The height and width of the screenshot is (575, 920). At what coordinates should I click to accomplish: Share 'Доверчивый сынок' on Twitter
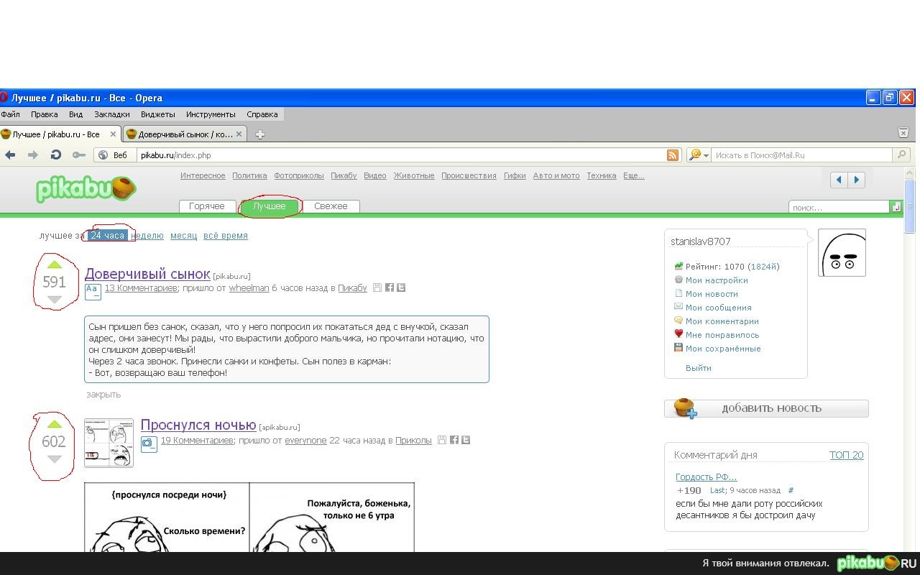(401, 287)
